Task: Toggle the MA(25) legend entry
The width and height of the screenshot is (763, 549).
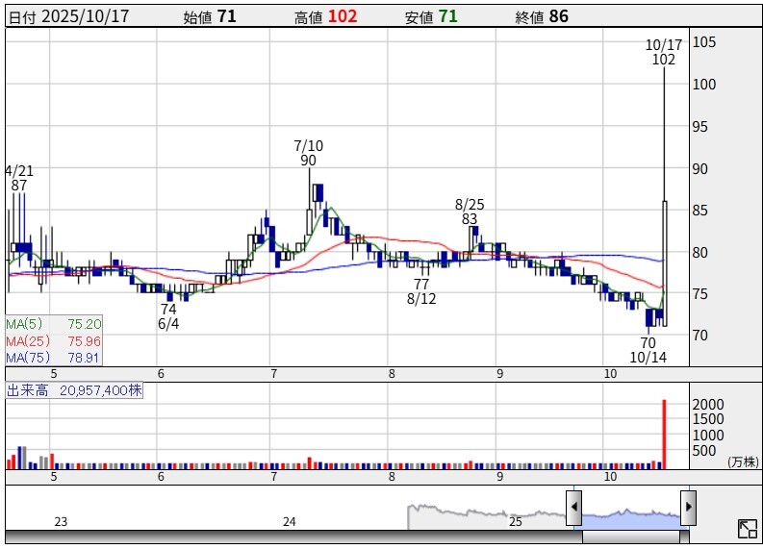Action: pyautogui.click(x=54, y=341)
